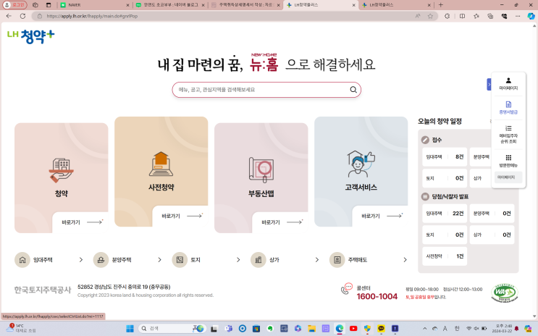Open a new browser tab
The height and width of the screenshot is (336, 538).
pyautogui.click(x=440, y=5)
